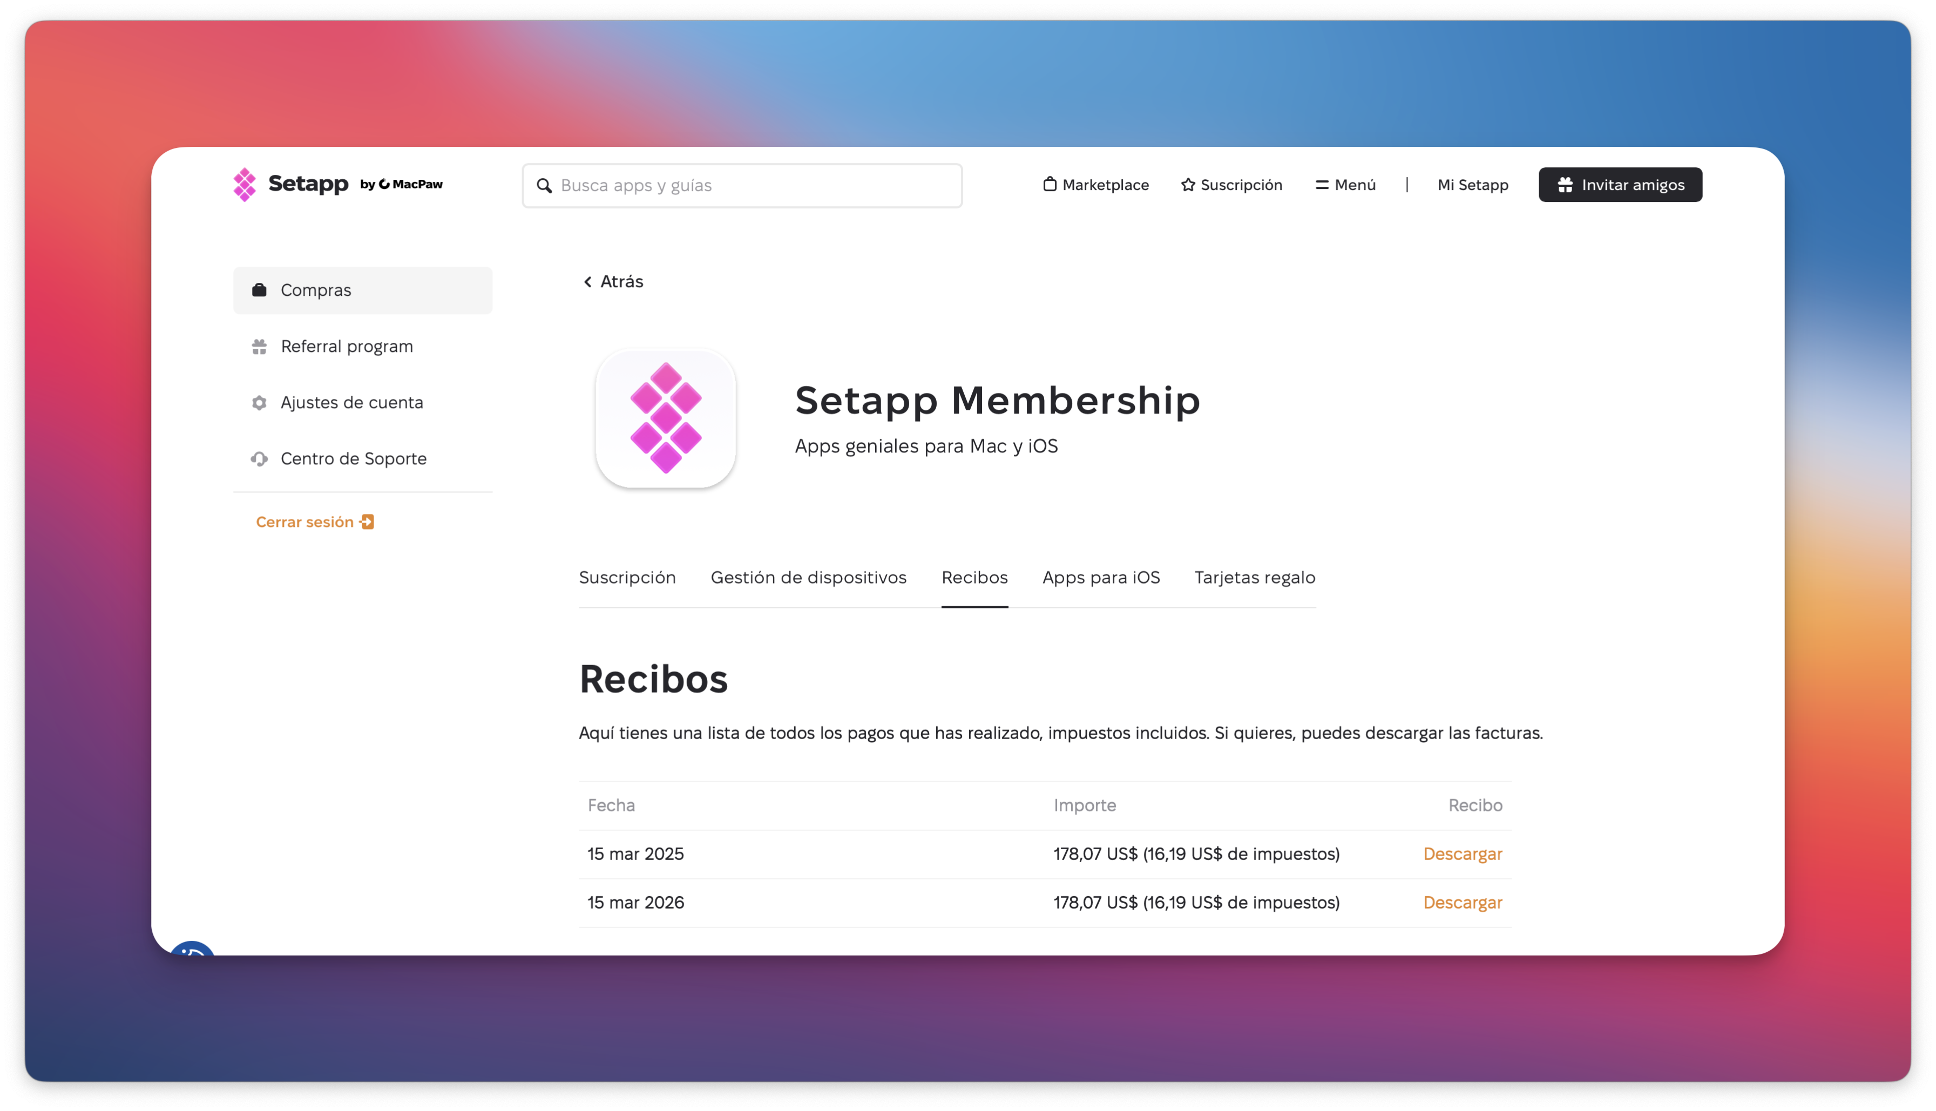Click the Atrás back chevron
Viewport: 1936px width, 1111px height.
click(587, 282)
